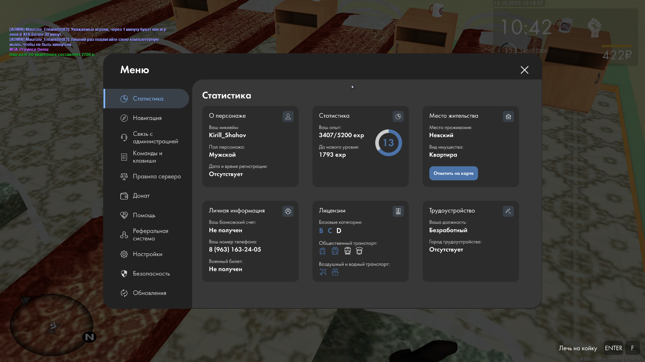Viewport: 645px width, 362px height.
Task: Click the license document icon in Лицензии card
Action: pos(398,211)
